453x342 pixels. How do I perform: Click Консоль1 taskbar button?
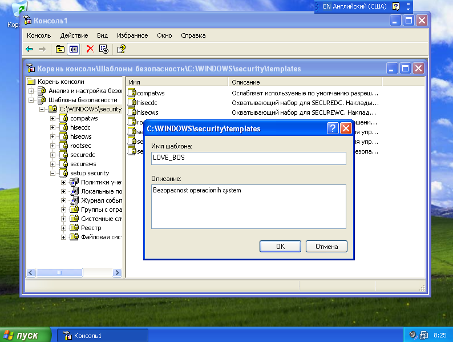(103, 335)
